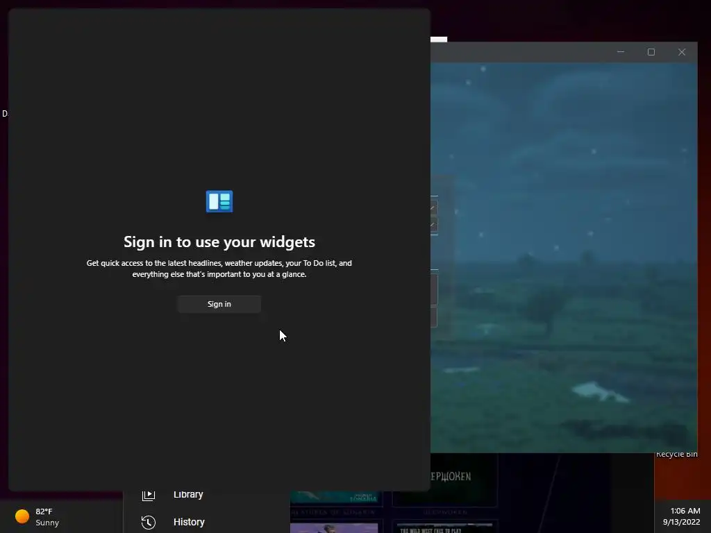Select the Recycle Bin desktop label
711x533 pixels.
click(x=676, y=454)
